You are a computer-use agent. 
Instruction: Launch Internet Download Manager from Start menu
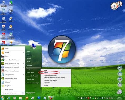click(13, 60)
